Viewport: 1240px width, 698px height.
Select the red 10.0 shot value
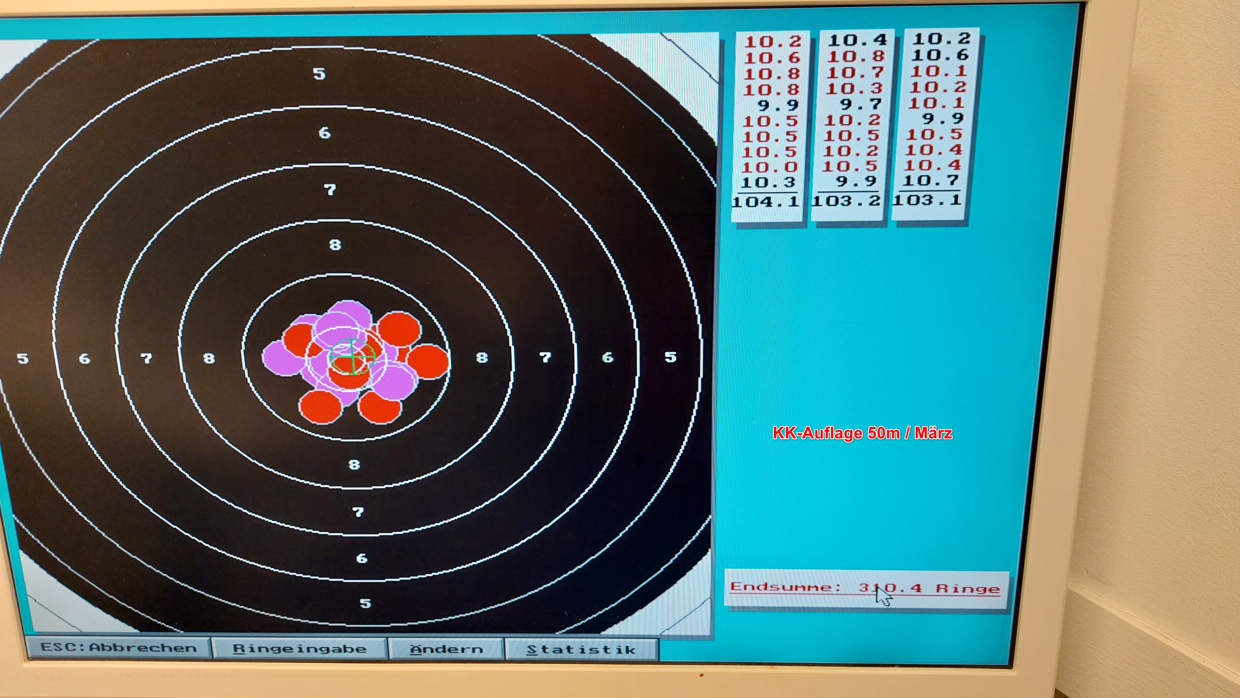[769, 167]
